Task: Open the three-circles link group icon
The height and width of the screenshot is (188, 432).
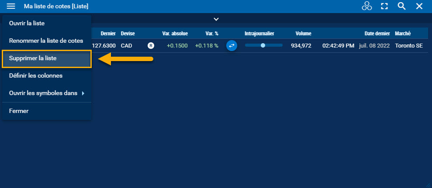Action: (366, 6)
